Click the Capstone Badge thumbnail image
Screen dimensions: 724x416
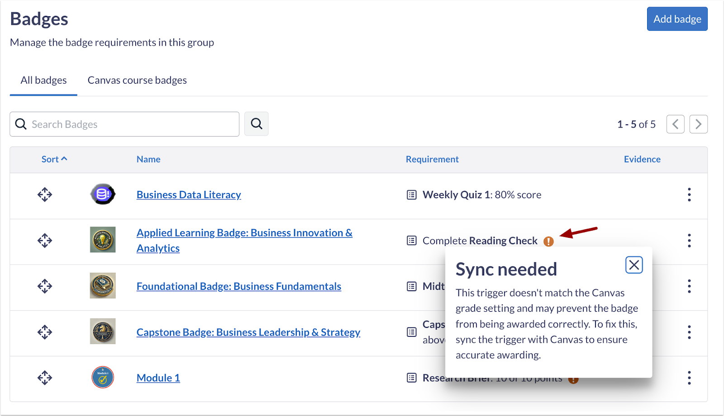[103, 331]
